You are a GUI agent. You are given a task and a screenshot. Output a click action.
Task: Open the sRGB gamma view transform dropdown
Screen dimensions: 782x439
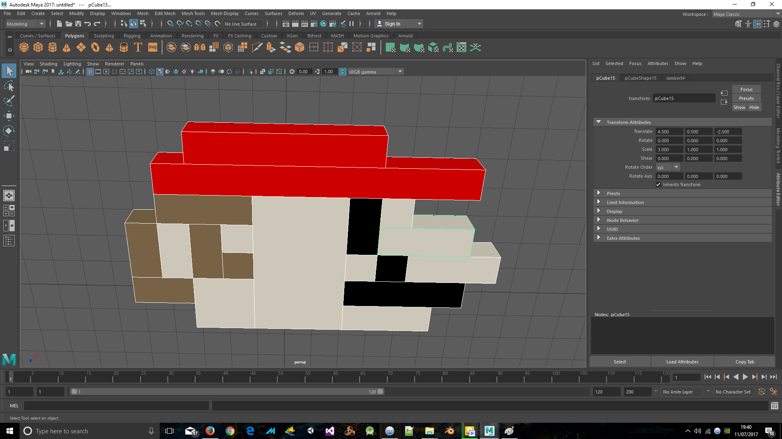(x=376, y=72)
